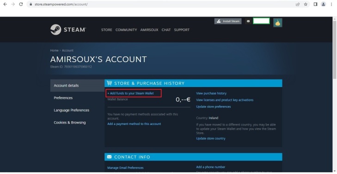Image resolution: width=337 pixels, height=174 pixels.
Task: Click the shopping cart icon beside Store & Purchase History
Action: 109,83
